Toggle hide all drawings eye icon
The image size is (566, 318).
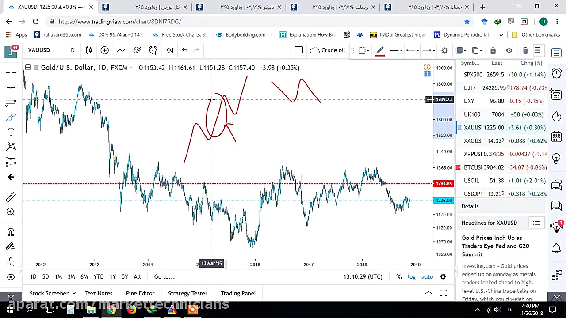[11, 277]
